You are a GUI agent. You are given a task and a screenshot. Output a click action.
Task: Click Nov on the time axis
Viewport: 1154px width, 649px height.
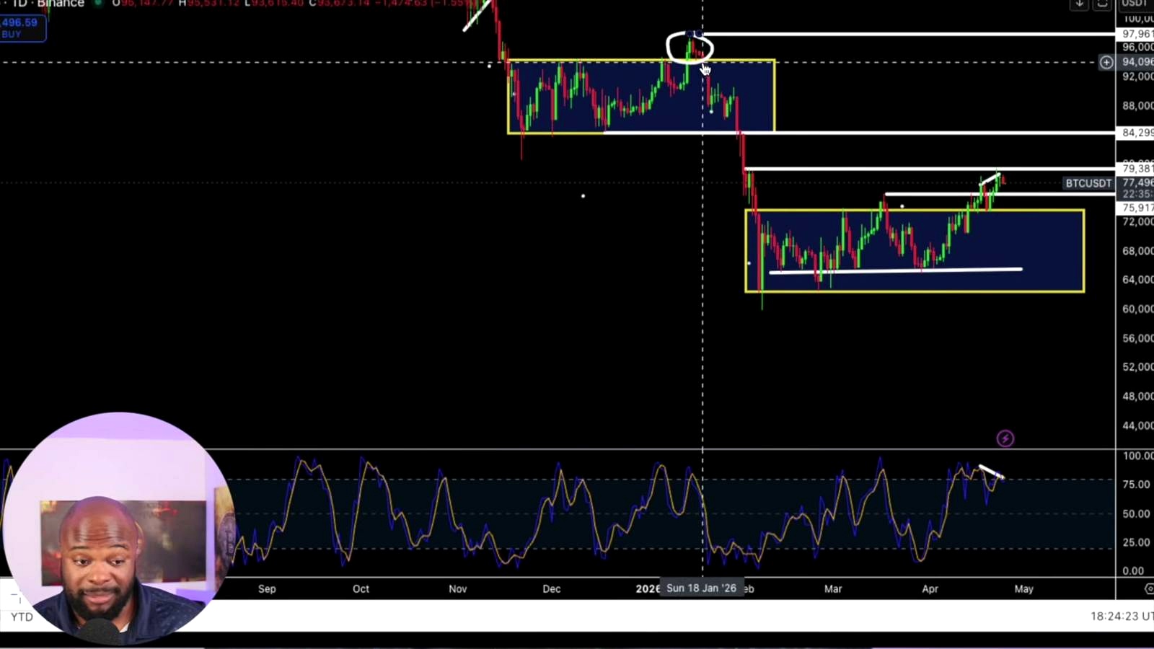457,588
